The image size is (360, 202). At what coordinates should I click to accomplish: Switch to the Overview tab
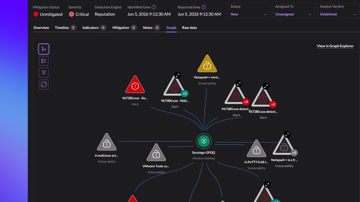[x=41, y=28]
